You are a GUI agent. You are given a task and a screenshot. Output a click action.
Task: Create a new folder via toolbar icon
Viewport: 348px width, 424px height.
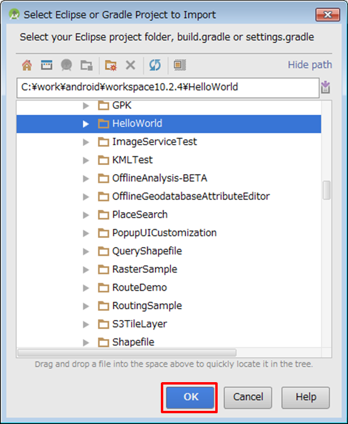pyautogui.click(x=111, y=65)
